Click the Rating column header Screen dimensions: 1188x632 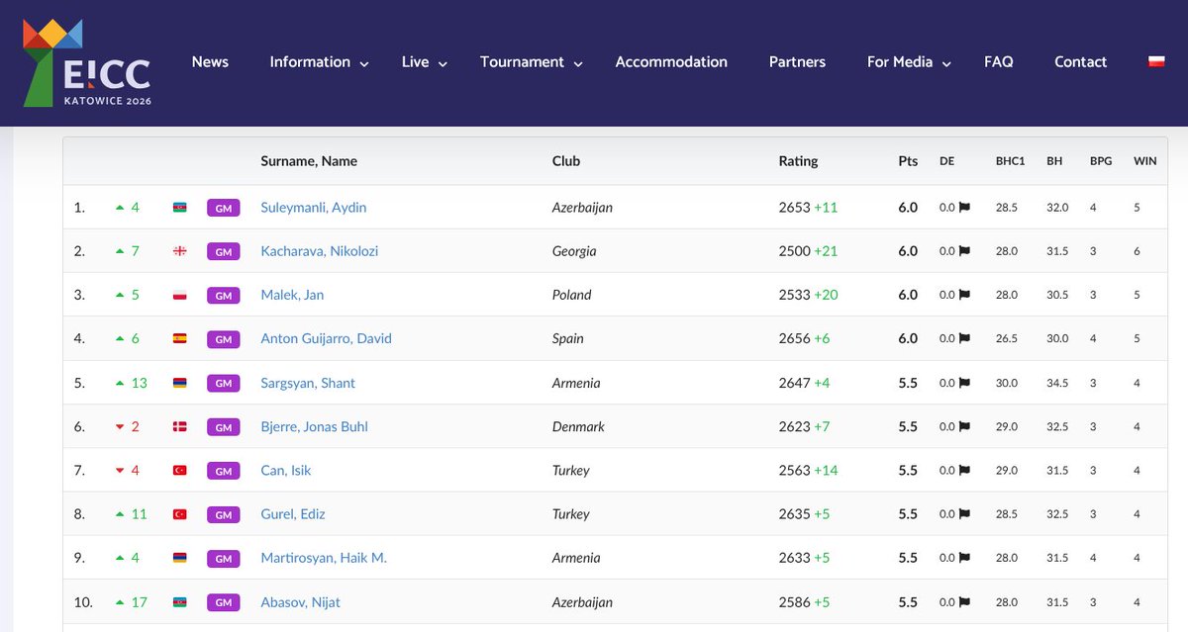pos(798,160)
